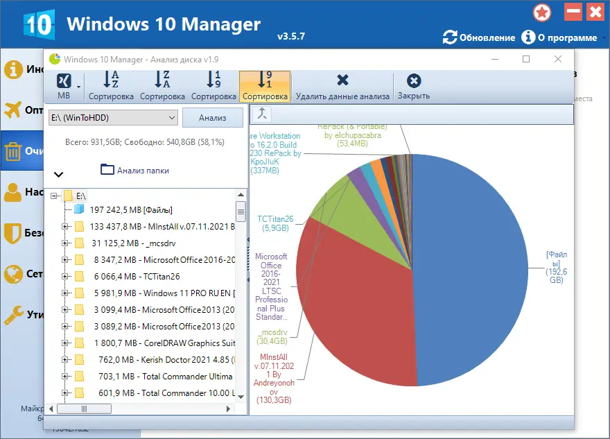
Task: Click the Обновление refresh icon
Action: (450, 37)
